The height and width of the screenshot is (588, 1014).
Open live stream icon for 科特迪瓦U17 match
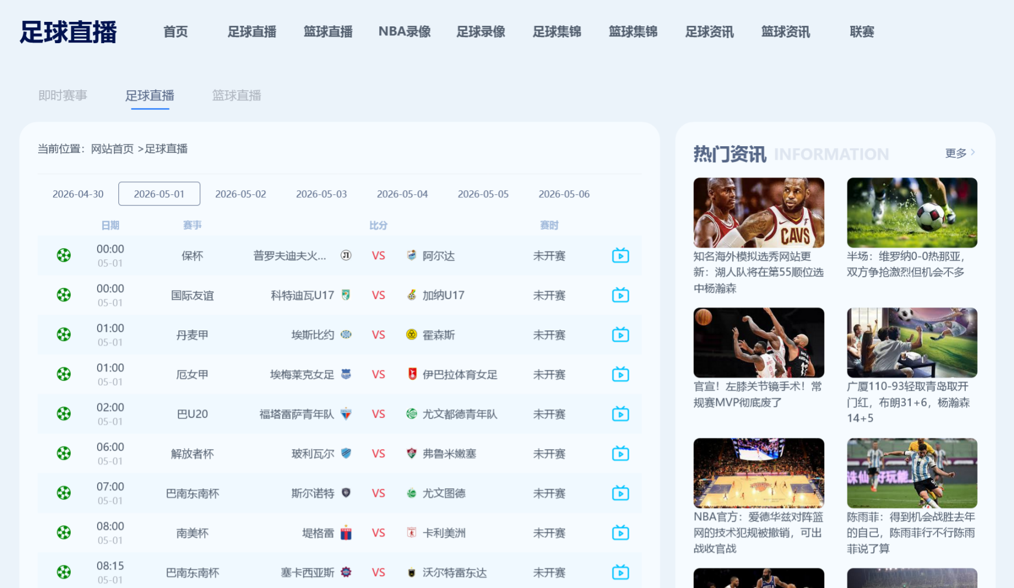tap(620, 295)
